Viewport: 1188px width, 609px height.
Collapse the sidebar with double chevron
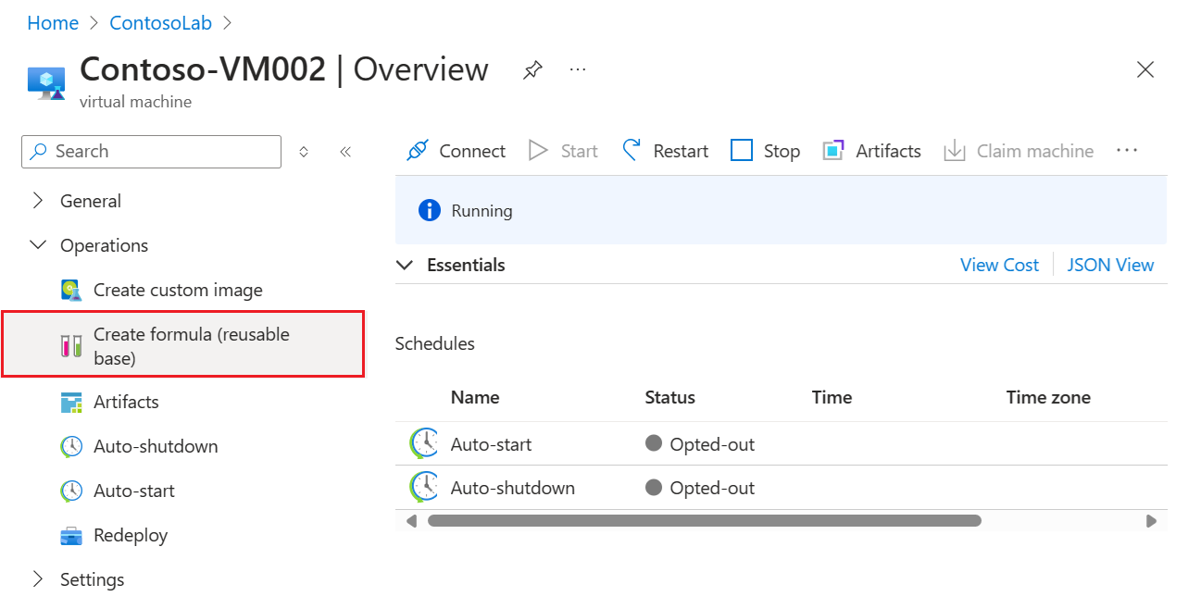pyautogui.click(x=345, y=152)
